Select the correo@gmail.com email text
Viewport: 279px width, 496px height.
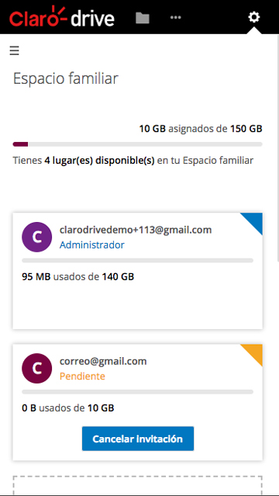click(103, 361)
